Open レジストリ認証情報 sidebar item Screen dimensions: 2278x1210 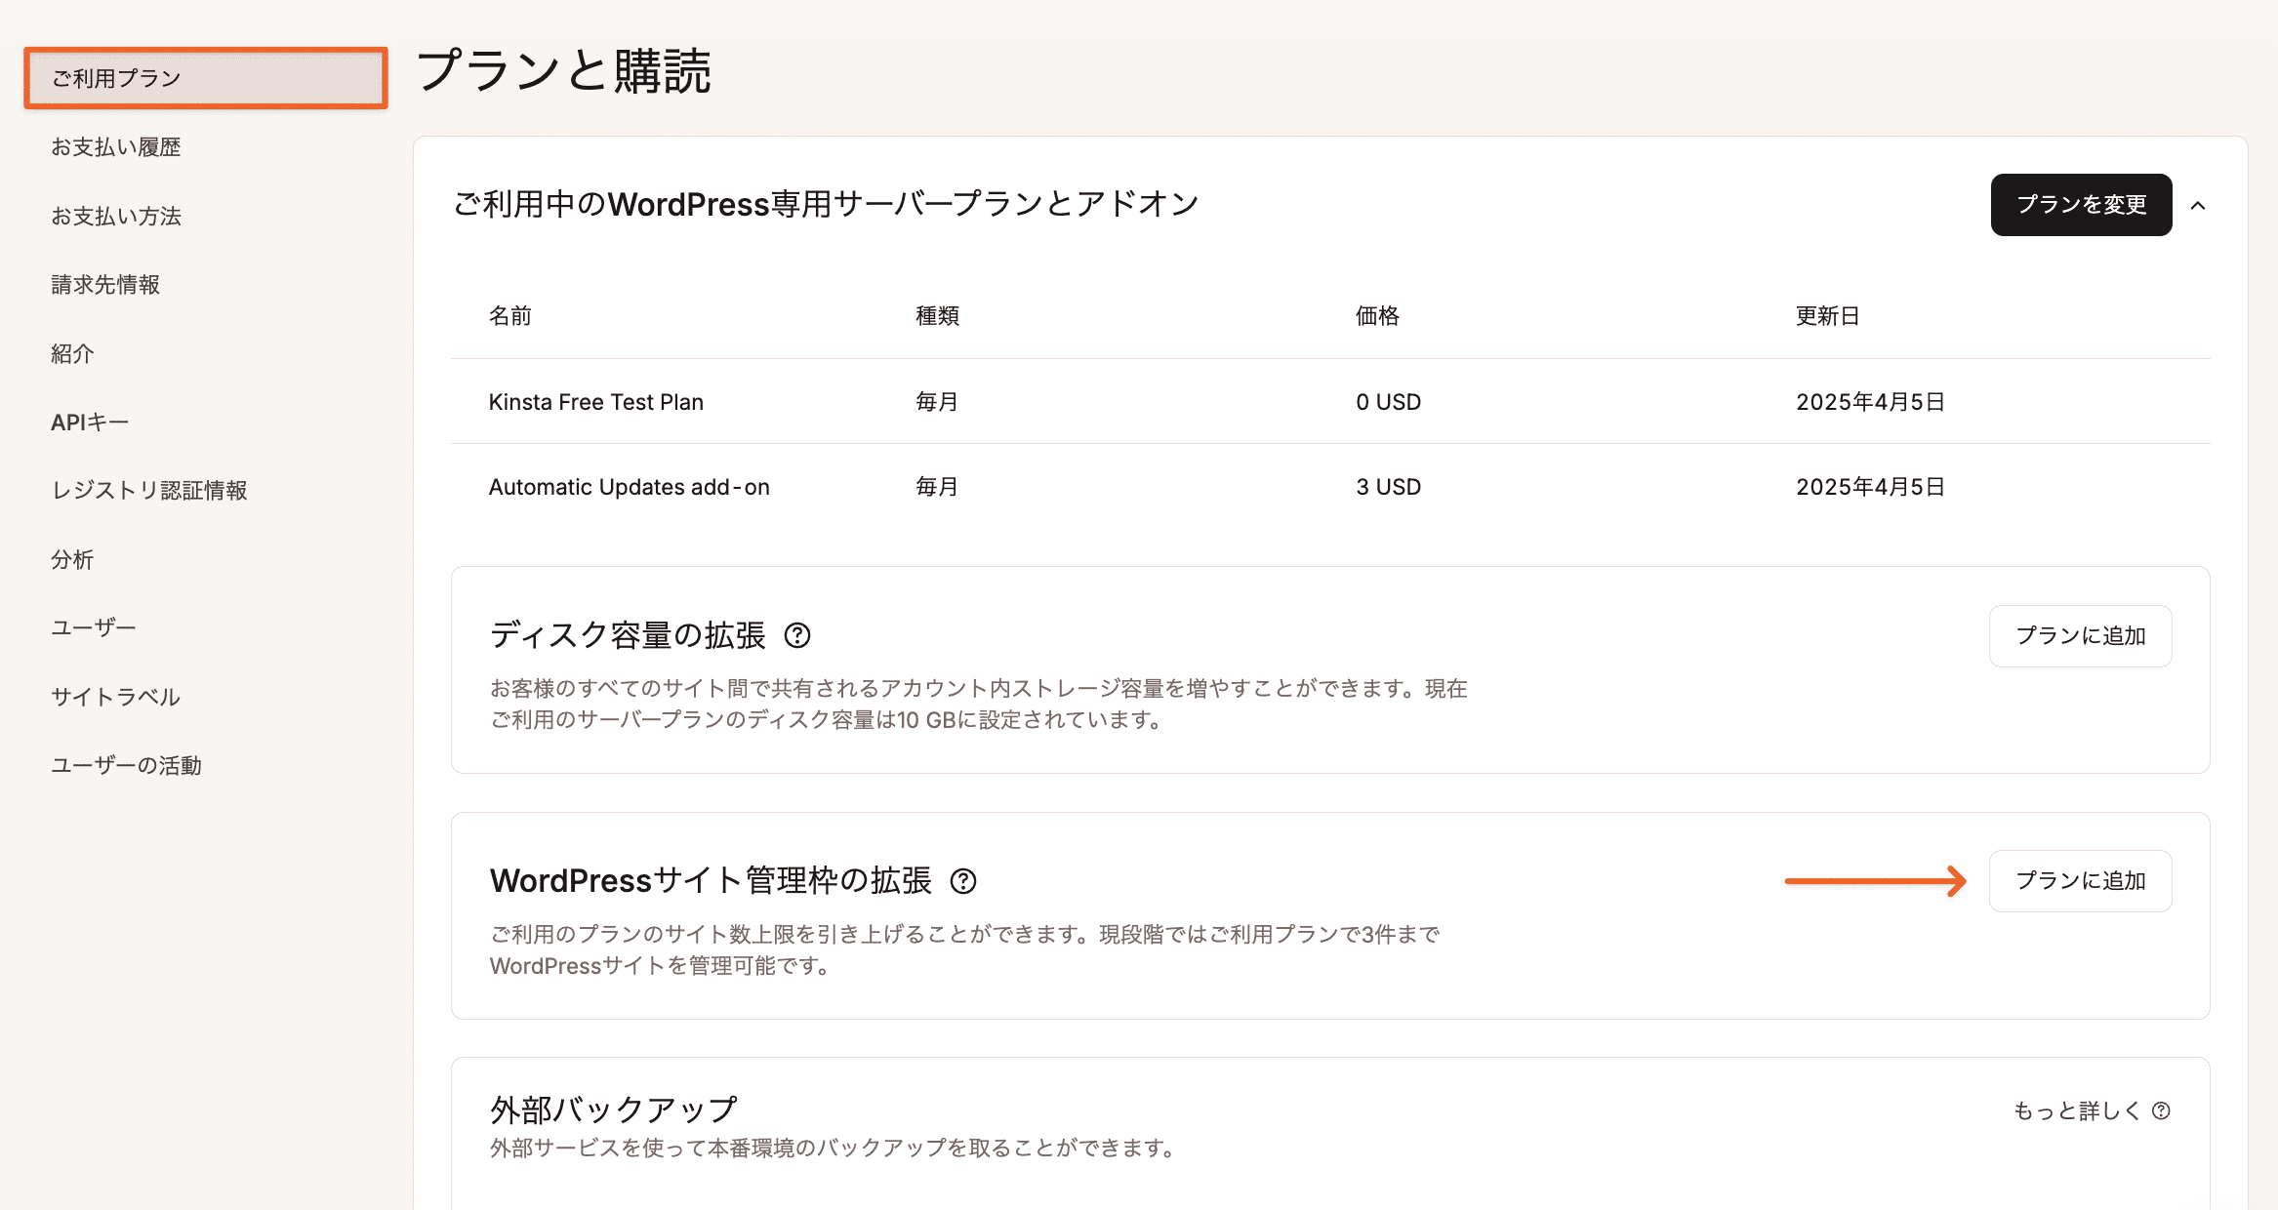pos(149,491)
